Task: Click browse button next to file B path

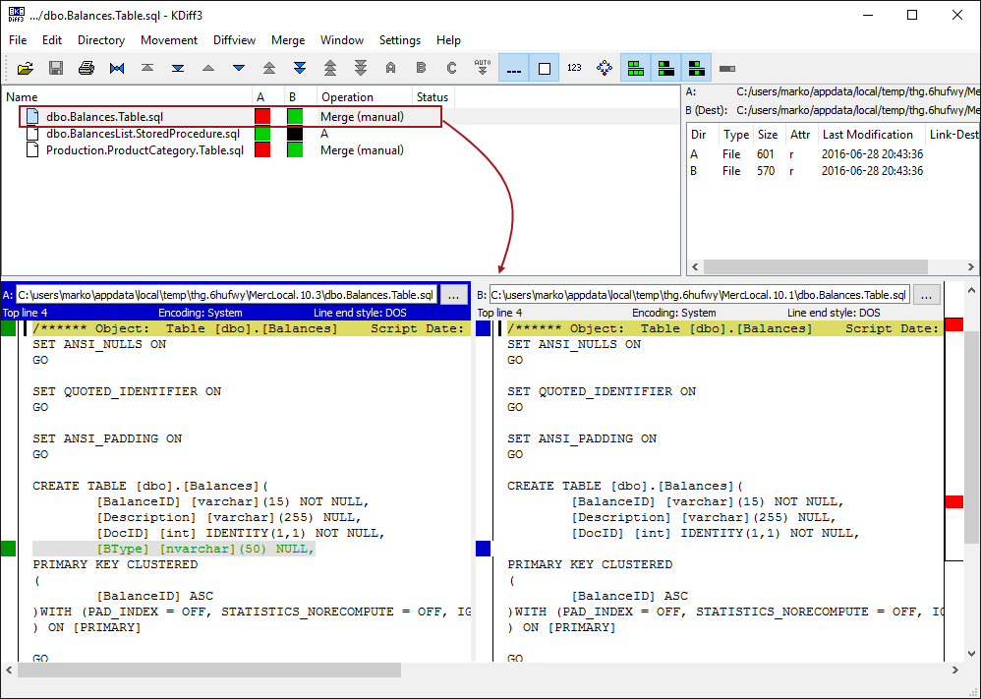Action: coord(926,295)
